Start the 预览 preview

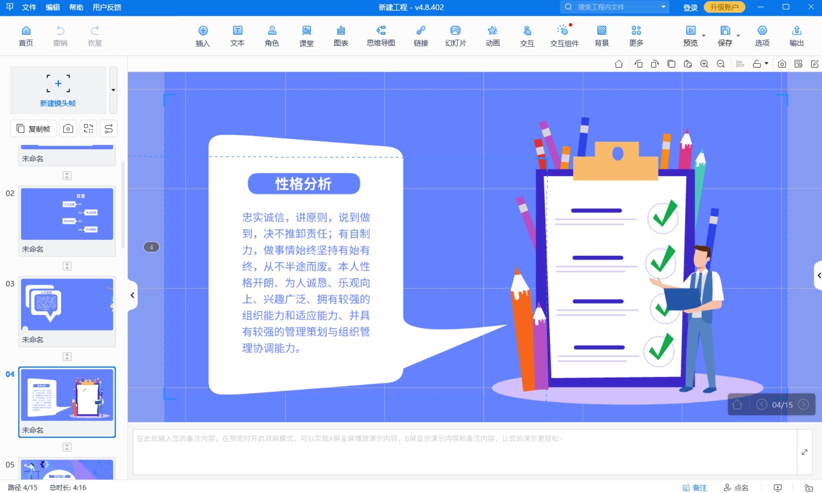[x=690, y=36]
